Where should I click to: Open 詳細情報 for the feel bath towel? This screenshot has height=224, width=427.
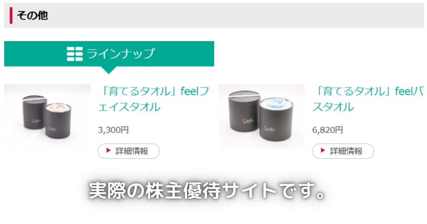pos(343,151)
